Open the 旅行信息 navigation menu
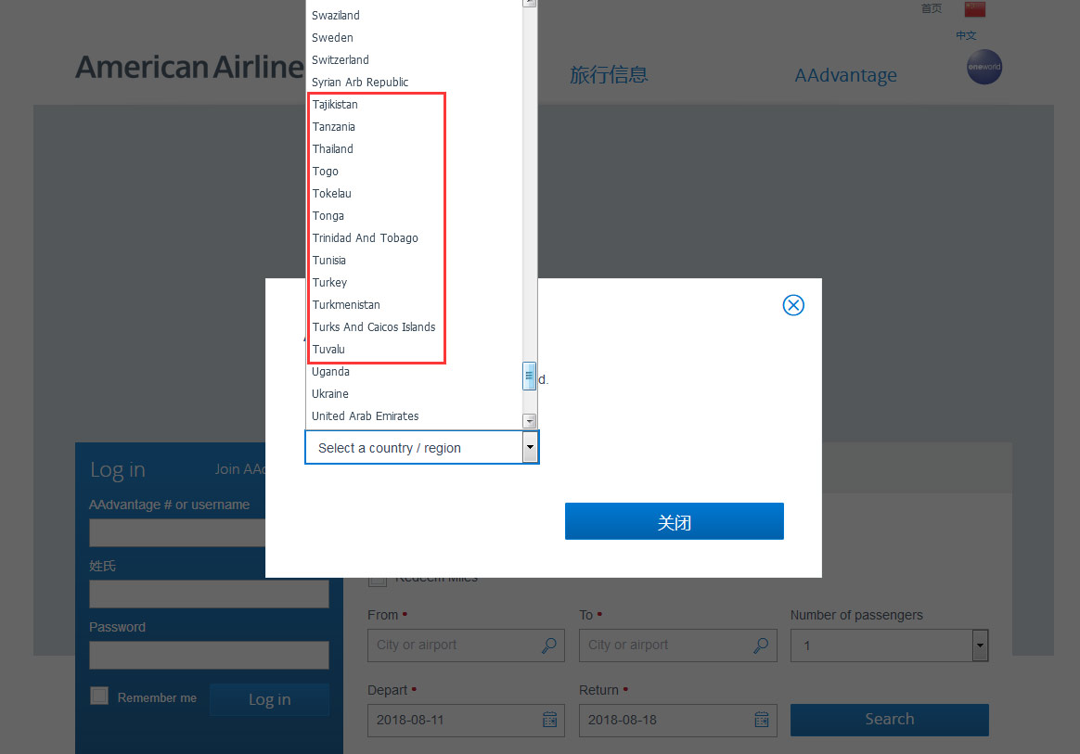 click(609, 74)
